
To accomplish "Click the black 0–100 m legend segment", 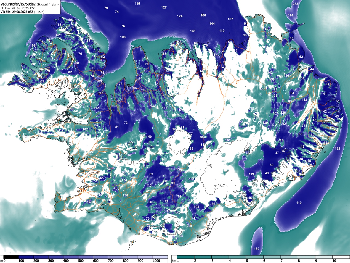I will tap(11, 257).
